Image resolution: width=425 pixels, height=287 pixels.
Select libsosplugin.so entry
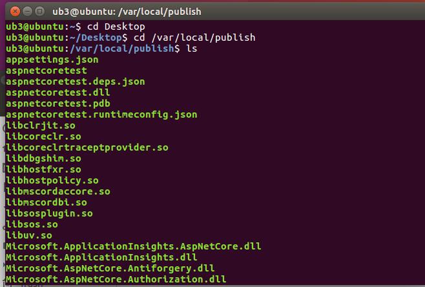(x=49, y=213)
